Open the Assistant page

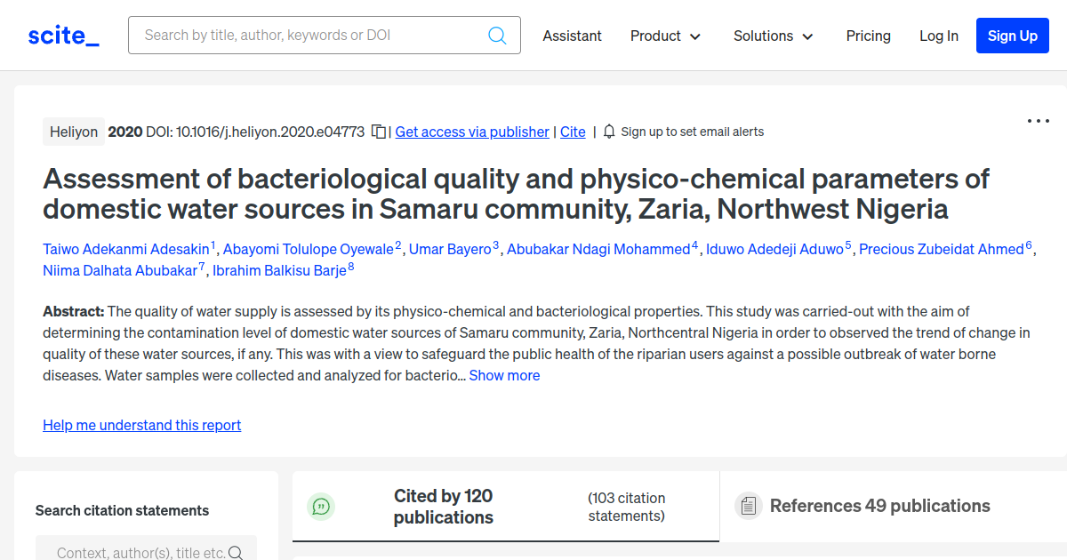572,36
